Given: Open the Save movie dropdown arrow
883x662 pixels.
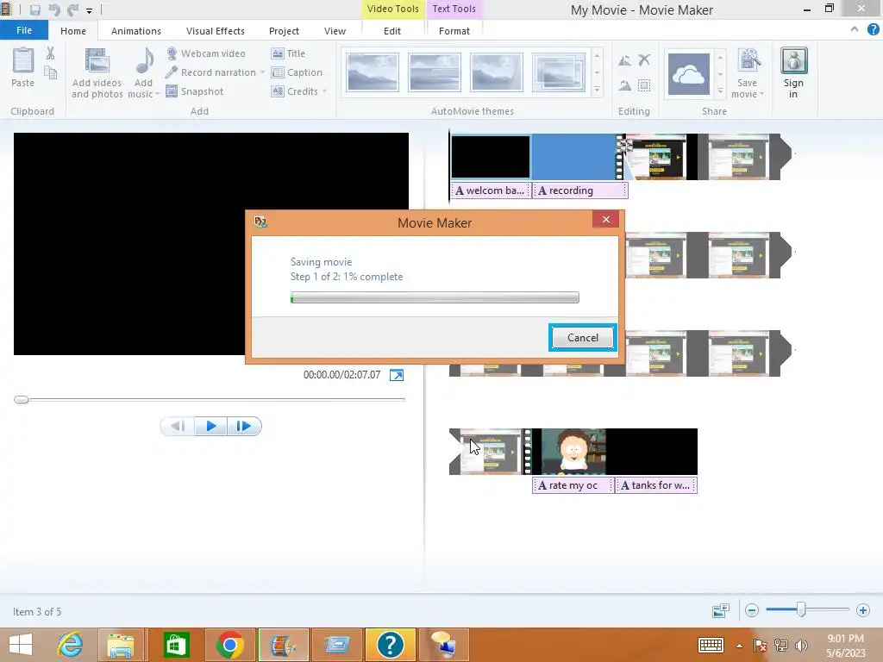Looking at the screenshot, I should click(x=761, y=94).
